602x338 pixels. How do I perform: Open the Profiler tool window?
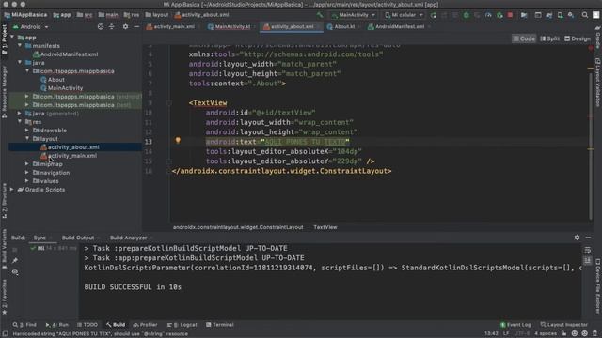point(145,325)
